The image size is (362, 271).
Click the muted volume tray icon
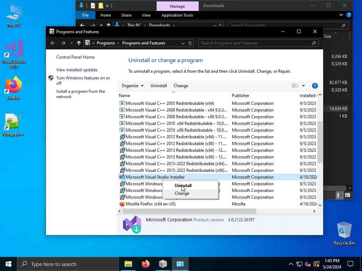(x=308, y=264)
